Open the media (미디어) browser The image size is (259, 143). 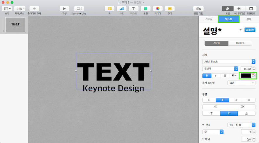pyautogui.click(x=158, y=8)
